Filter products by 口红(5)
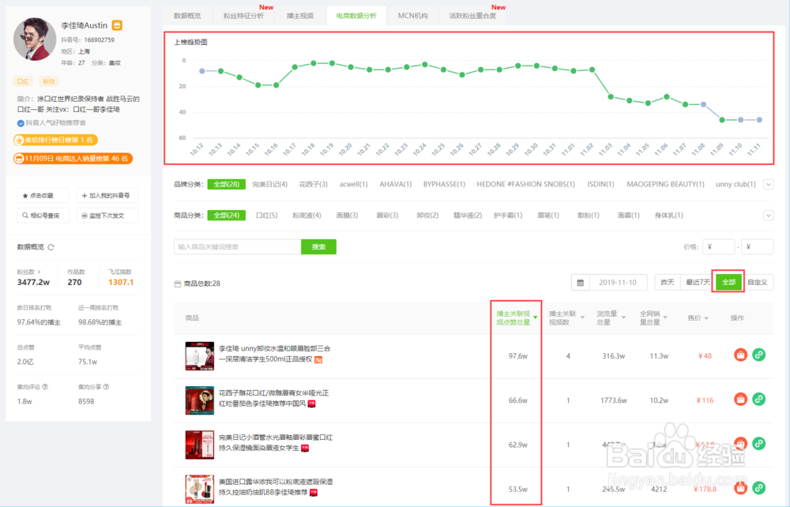The height and width of the screenshot is (507, 790). pyautogui.click(x=266, y=216)
